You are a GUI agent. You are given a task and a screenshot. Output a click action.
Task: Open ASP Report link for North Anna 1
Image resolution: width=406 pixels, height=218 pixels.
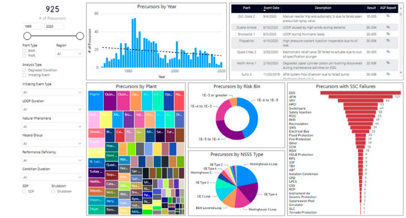click(388, 64)
